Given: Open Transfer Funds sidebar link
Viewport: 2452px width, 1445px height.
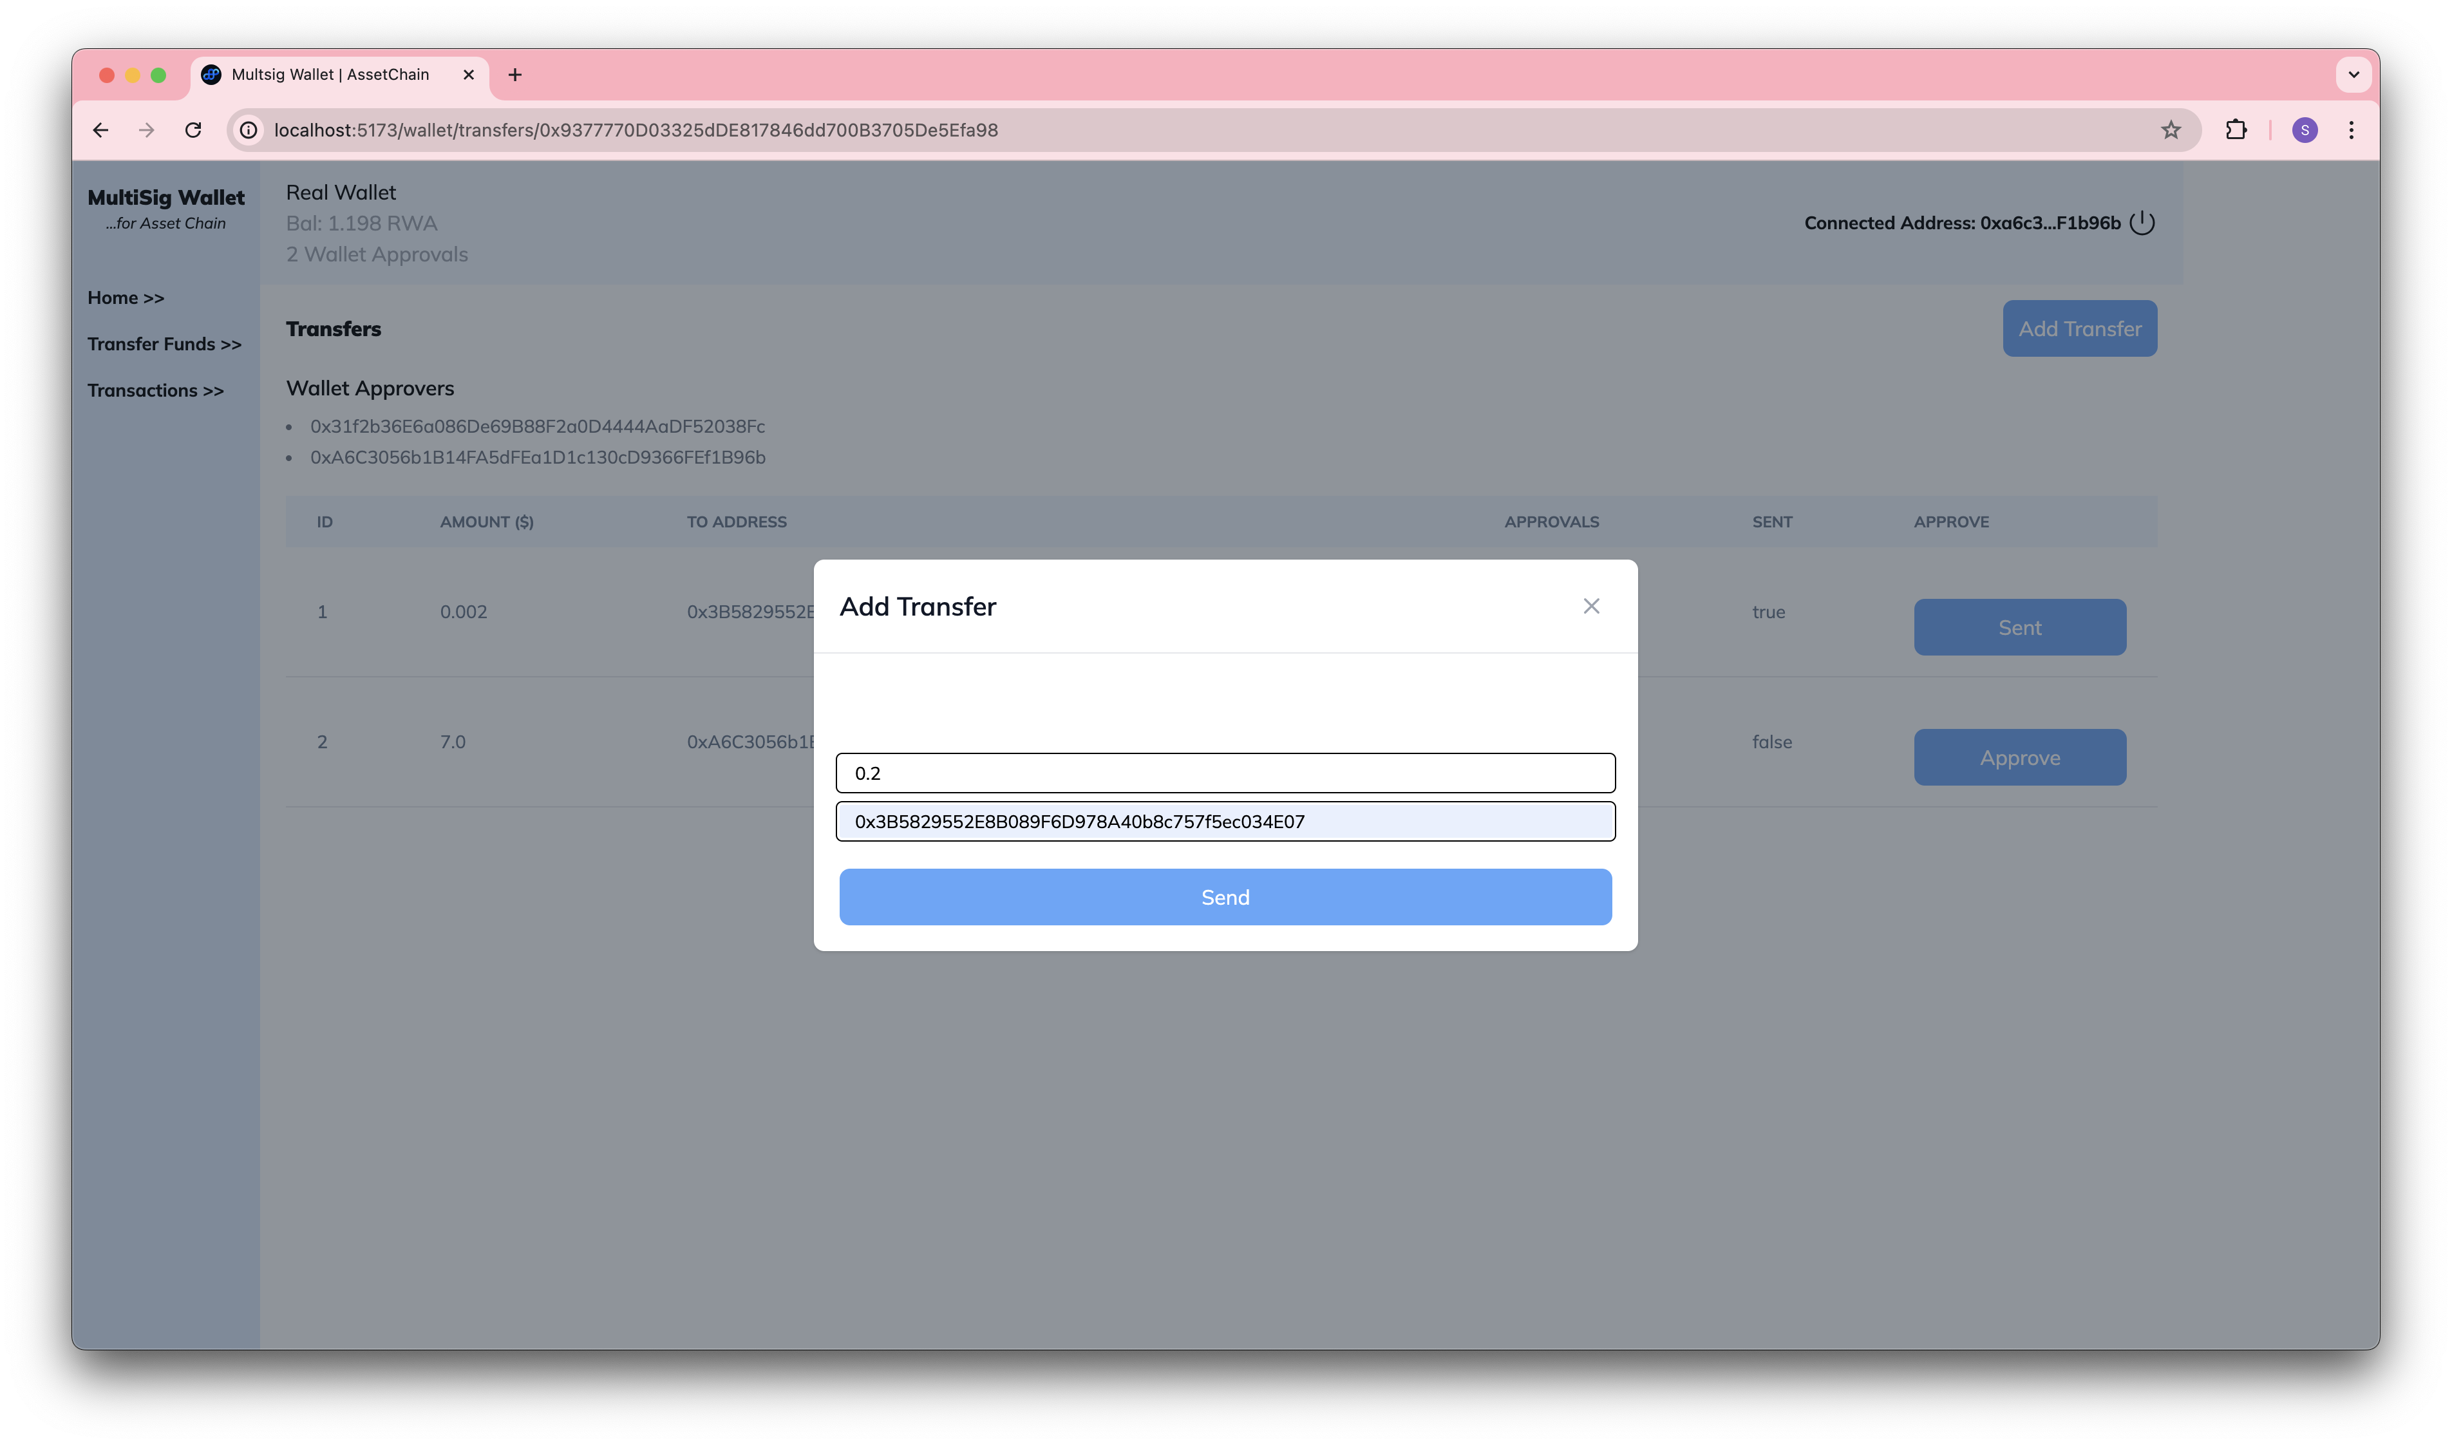Looking at the screenshot, I should pyautogui.click(x=164, y=344).
